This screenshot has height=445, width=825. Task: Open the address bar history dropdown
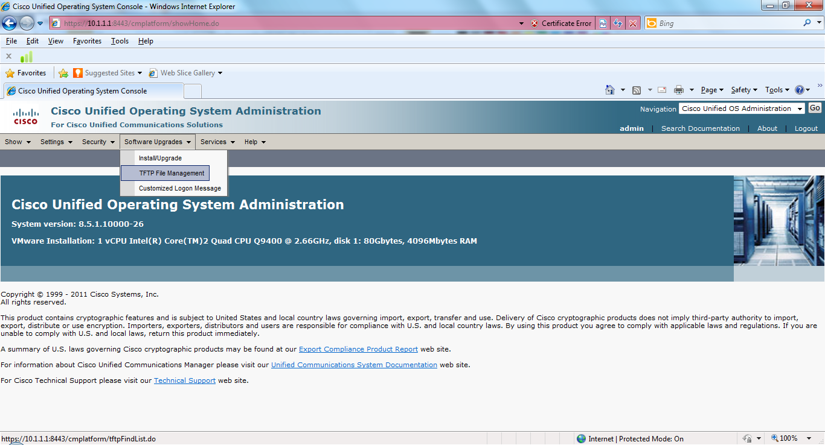[522, 24]
